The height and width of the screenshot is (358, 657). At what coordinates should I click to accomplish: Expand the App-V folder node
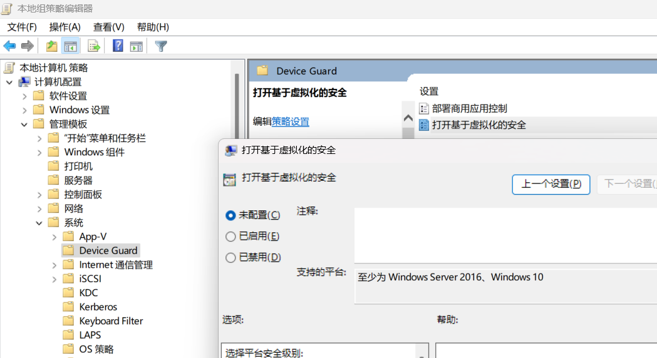(54, 237)
